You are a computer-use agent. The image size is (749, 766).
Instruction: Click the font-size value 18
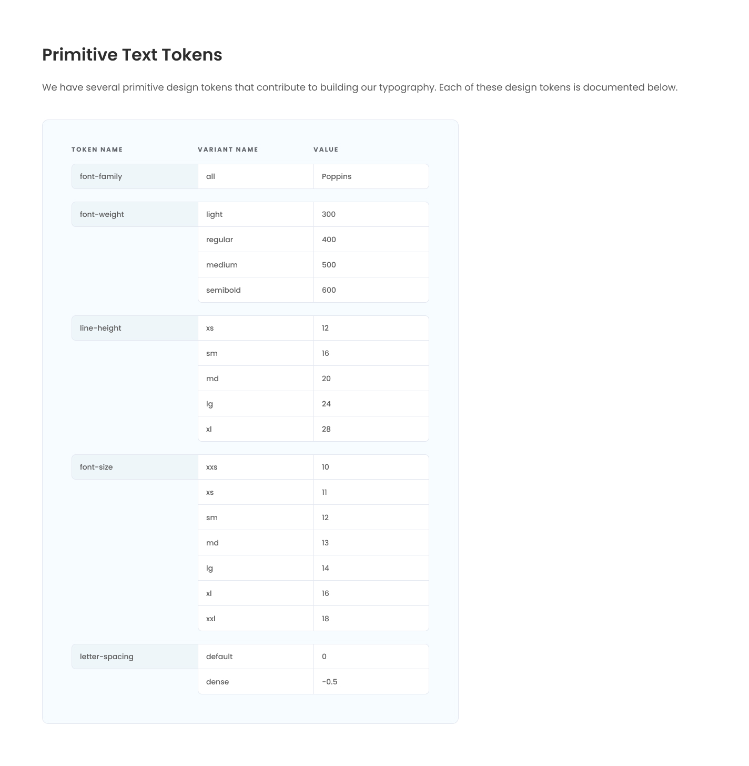coord(371,619)
